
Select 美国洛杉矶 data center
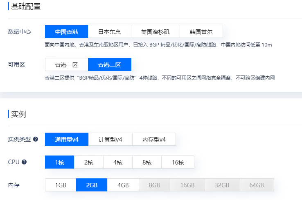[156, 31]
